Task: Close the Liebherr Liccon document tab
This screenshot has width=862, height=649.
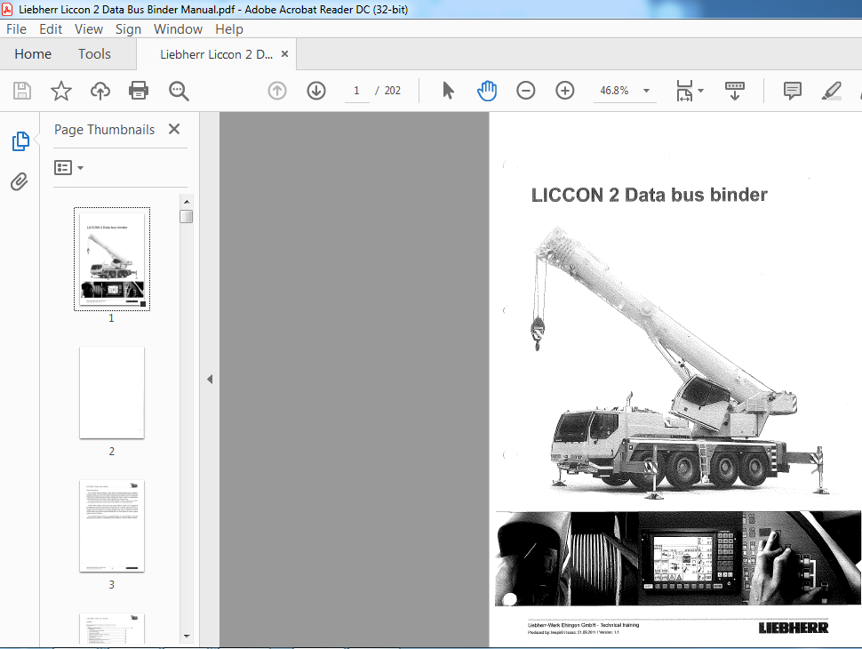Action: click(284, 54)
